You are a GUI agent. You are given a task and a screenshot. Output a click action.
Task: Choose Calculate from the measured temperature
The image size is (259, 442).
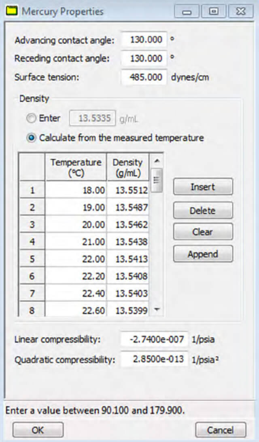(31, 138)
